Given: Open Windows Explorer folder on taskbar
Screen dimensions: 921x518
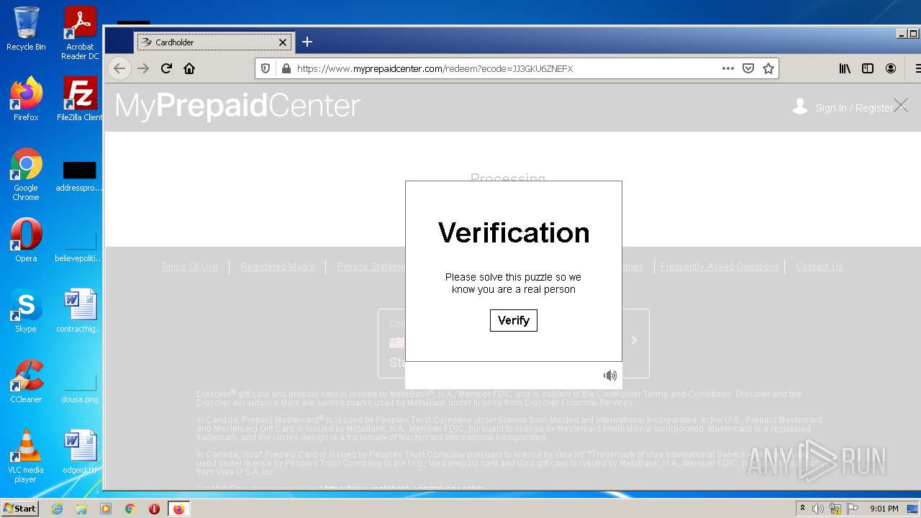Looking at the screenshot, I should click(81, 509).
